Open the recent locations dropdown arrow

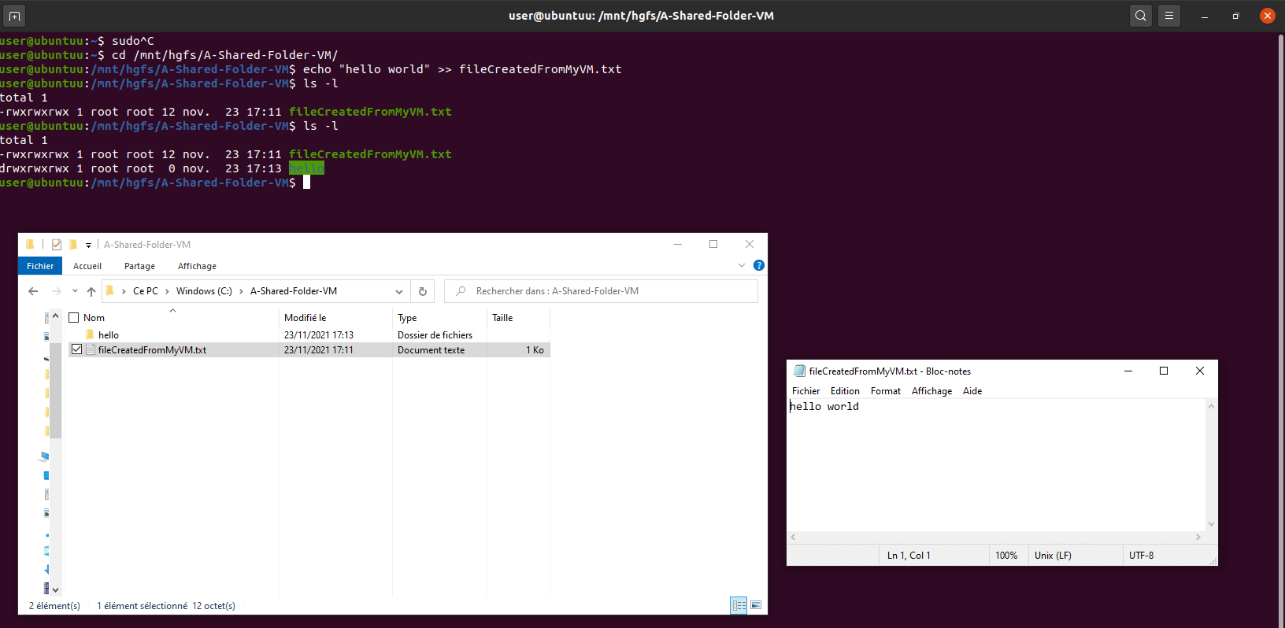point(75,291)
